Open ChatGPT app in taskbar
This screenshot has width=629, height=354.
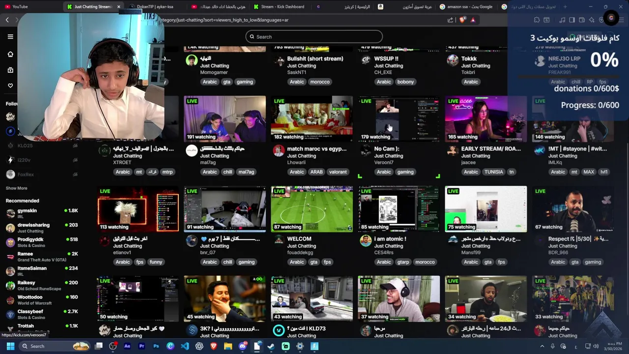[x=199, y=346]
